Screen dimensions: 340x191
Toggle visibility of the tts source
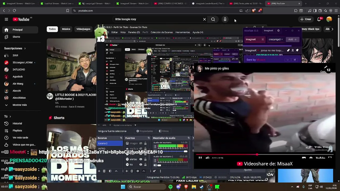pyautogui.click(x=141, y=164)
